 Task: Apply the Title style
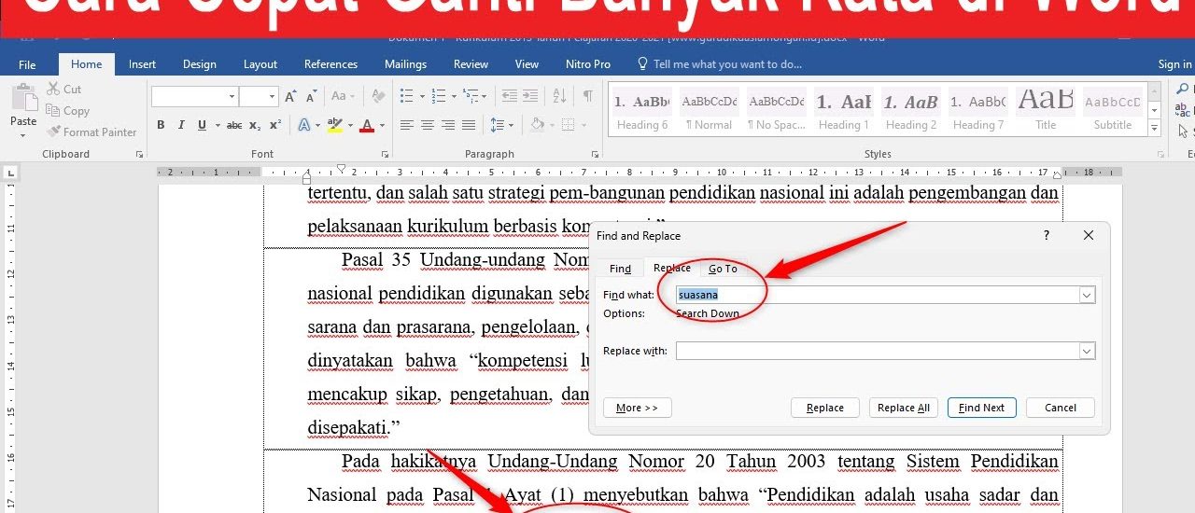click(1046, 111)
